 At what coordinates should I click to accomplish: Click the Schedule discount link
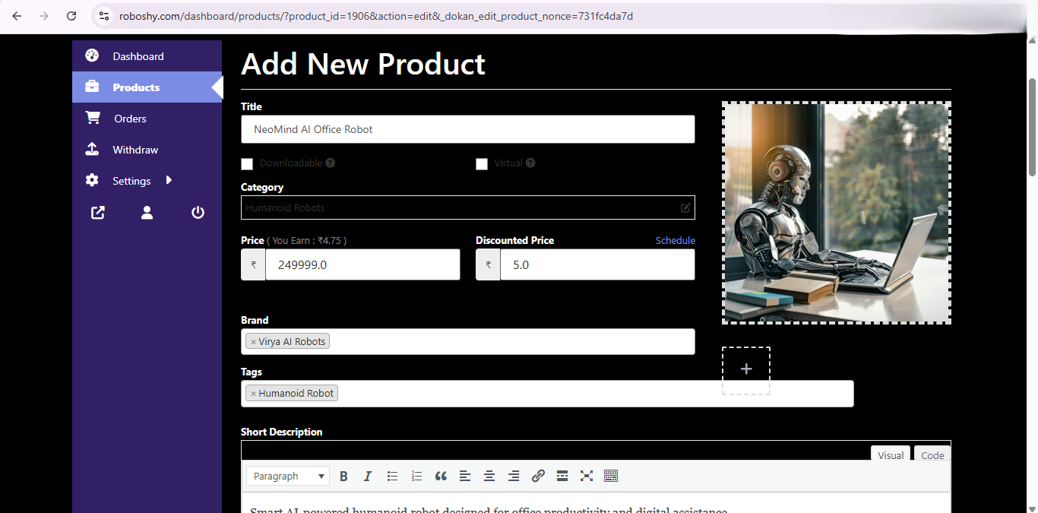(675, 240)
